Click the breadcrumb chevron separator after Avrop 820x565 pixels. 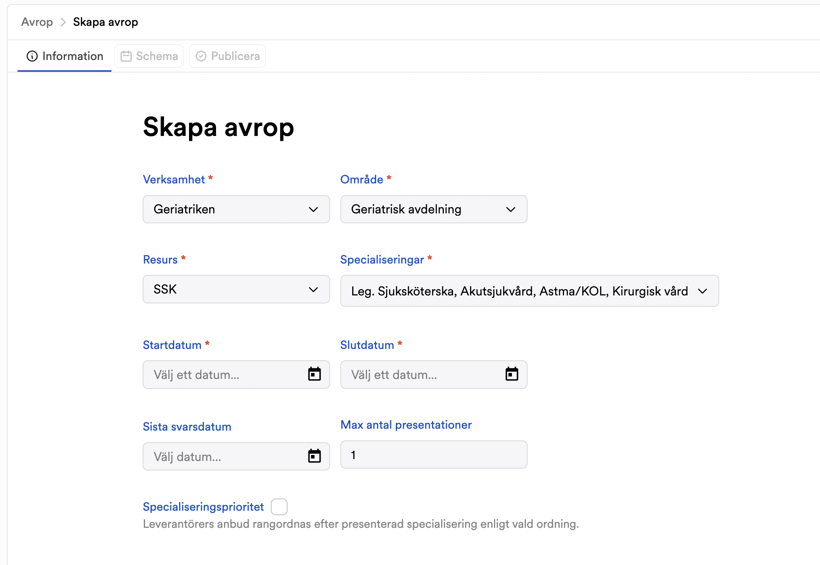tap(63, 22)
